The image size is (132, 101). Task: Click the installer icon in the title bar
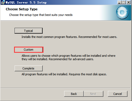pyautogui.click(x=3, y=2)
